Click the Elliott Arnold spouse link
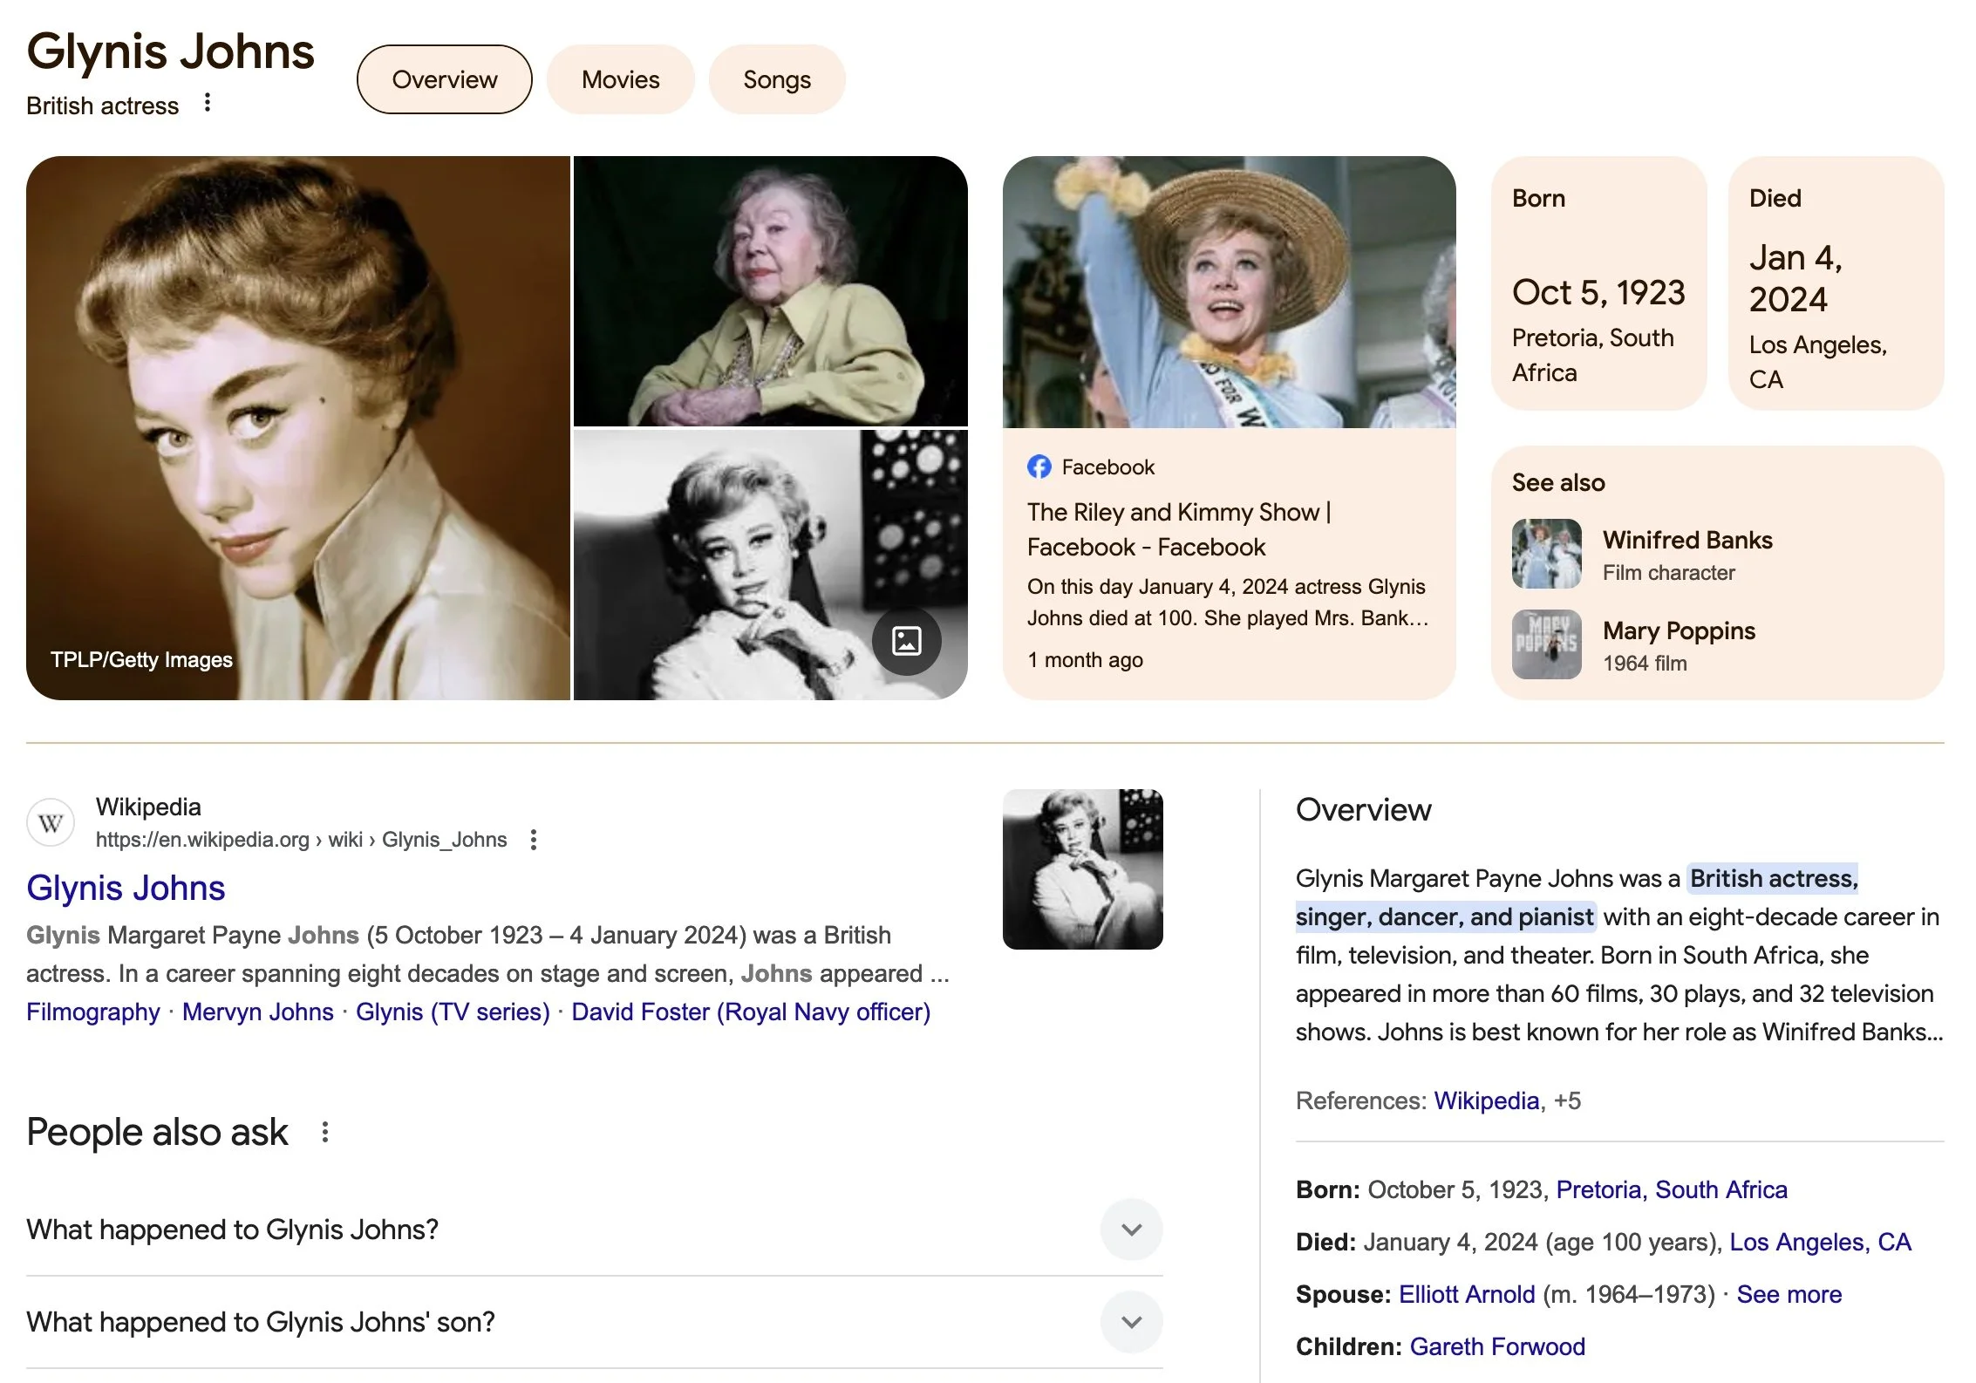 coord(1466,1294)
